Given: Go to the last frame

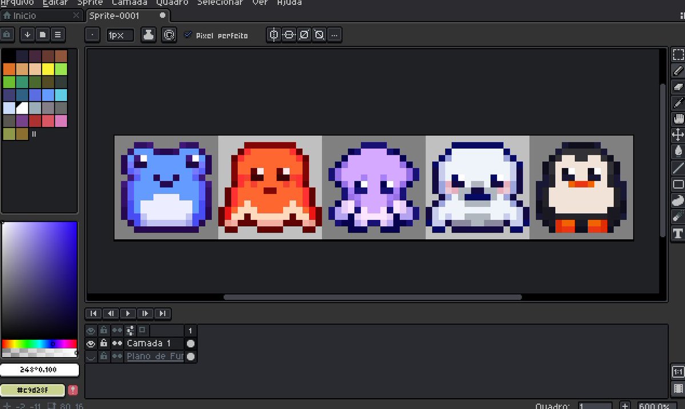Looking at the screenshot, I should tap(162, 313).
